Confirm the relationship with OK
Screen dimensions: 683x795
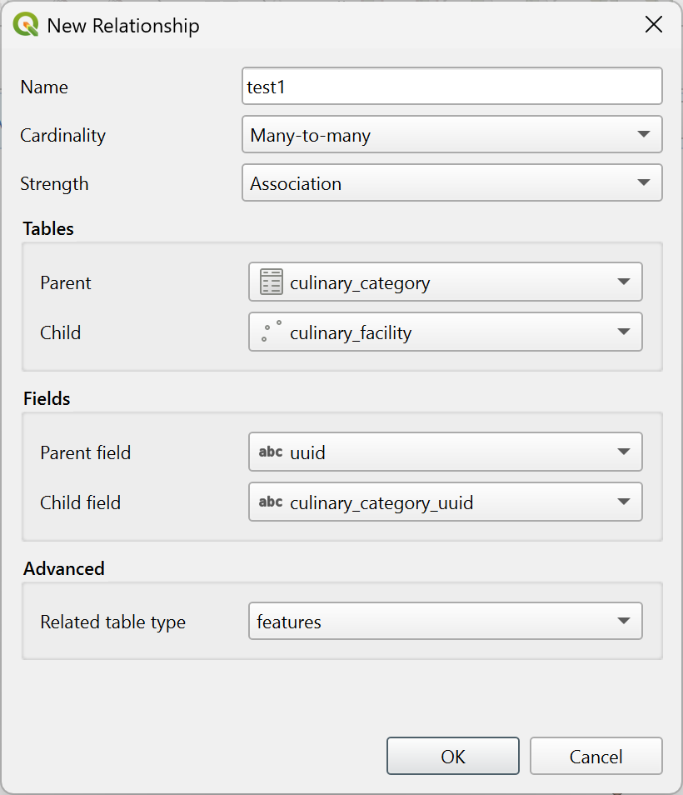coord(452,757)
